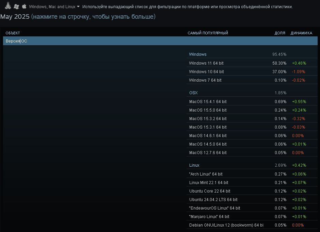The height and width of the screenshot is (232, 320).
Task: Click the +0.07% Linux Mint change value
Action: [x=299, y=182]
